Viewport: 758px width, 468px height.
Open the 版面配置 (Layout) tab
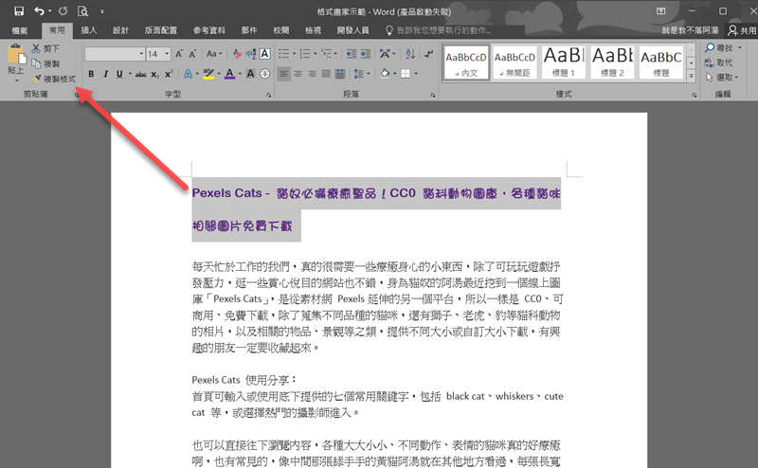click(x=161, y=30)
